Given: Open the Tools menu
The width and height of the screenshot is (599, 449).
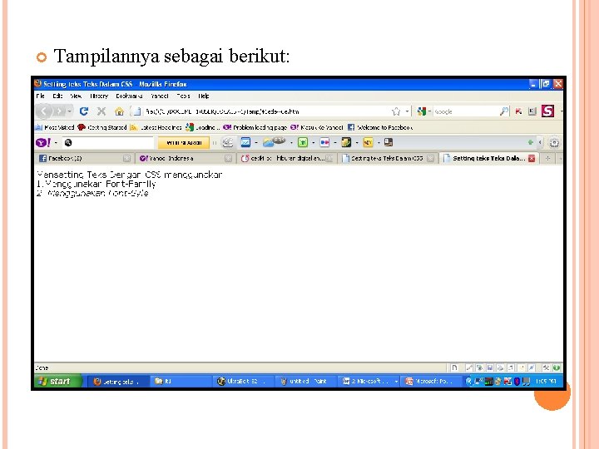Looking at the screenshot, I should coord(183,96).
